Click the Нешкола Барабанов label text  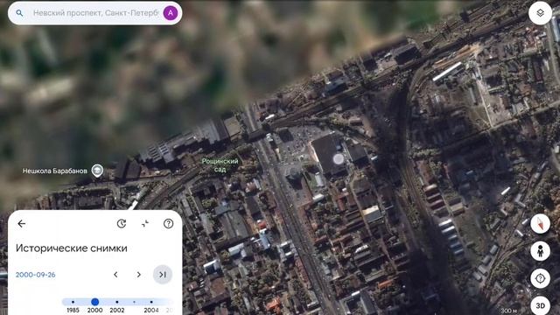54,171
